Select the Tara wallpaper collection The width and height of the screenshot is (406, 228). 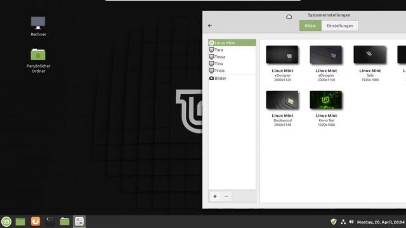pyautogui.click(x=232, y=49)
